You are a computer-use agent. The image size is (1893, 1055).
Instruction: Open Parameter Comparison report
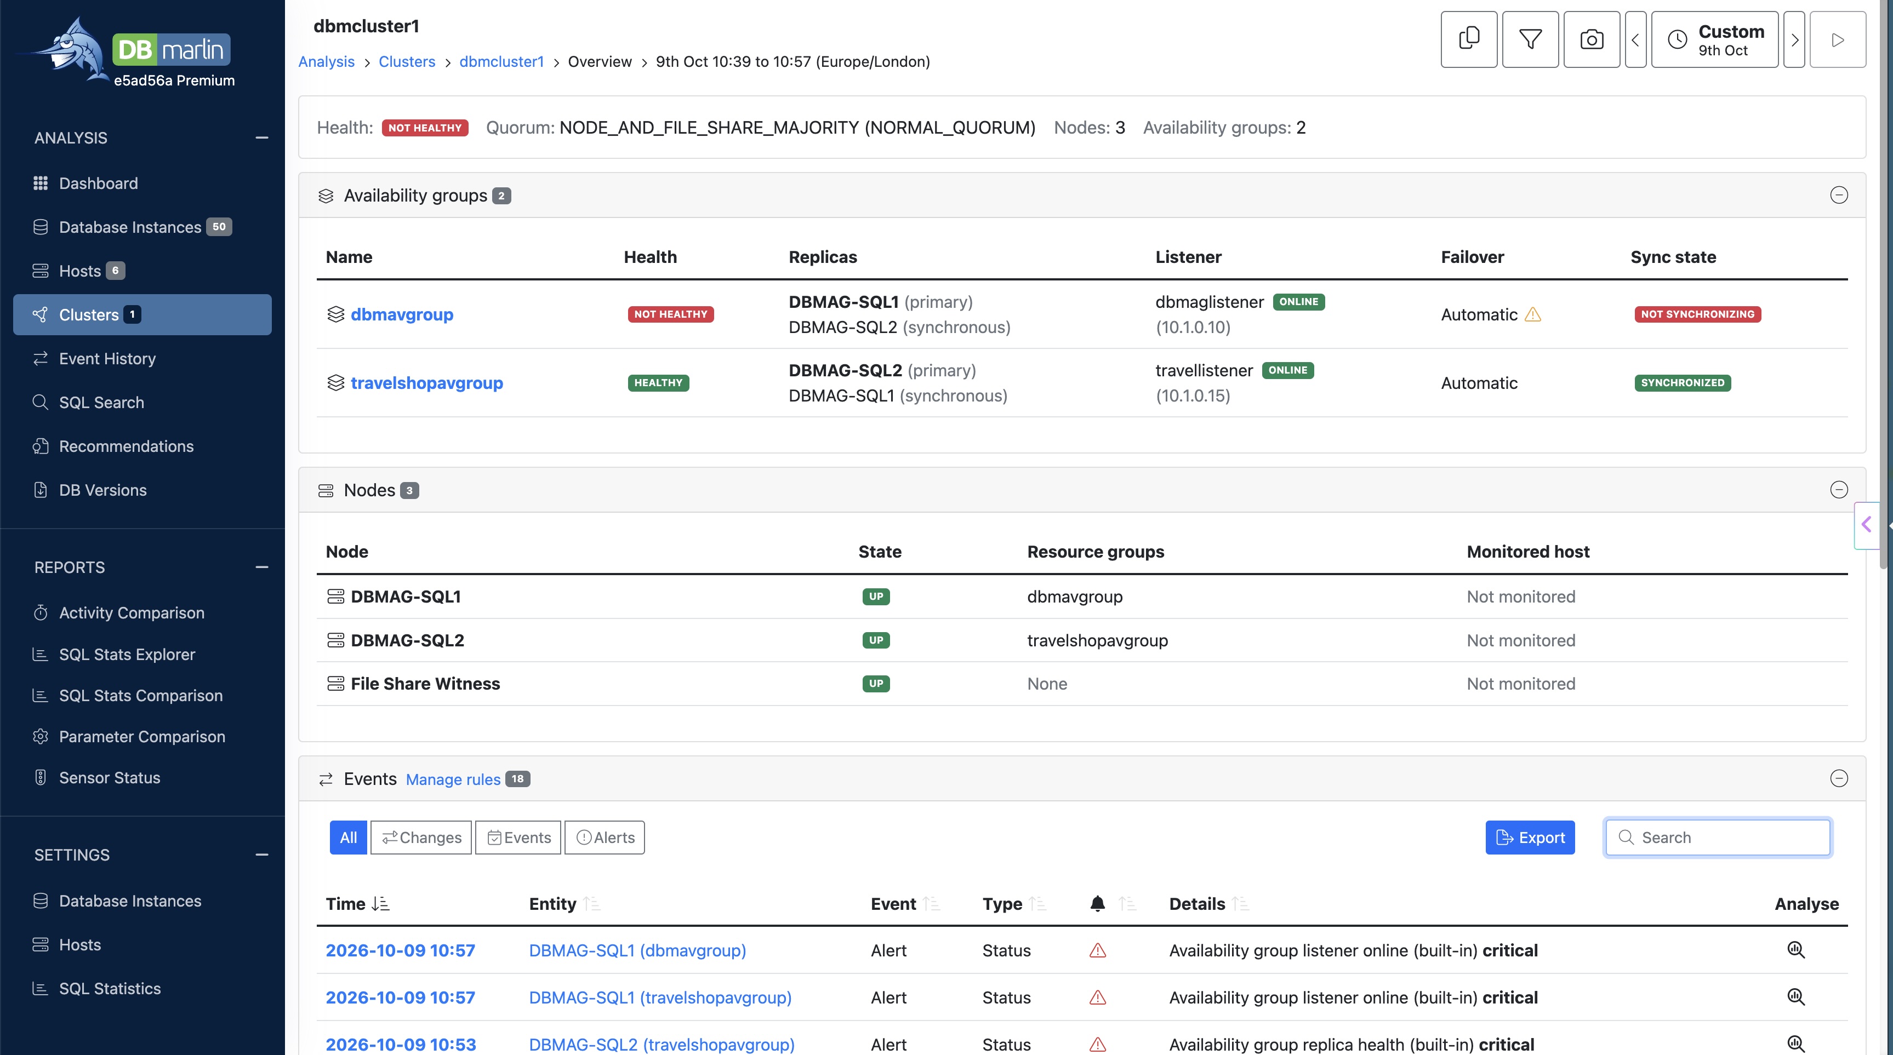click(142, 736)
